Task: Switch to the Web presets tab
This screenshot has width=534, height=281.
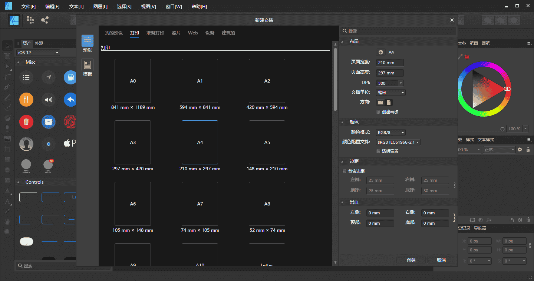Action: click(x=193, y=33)
